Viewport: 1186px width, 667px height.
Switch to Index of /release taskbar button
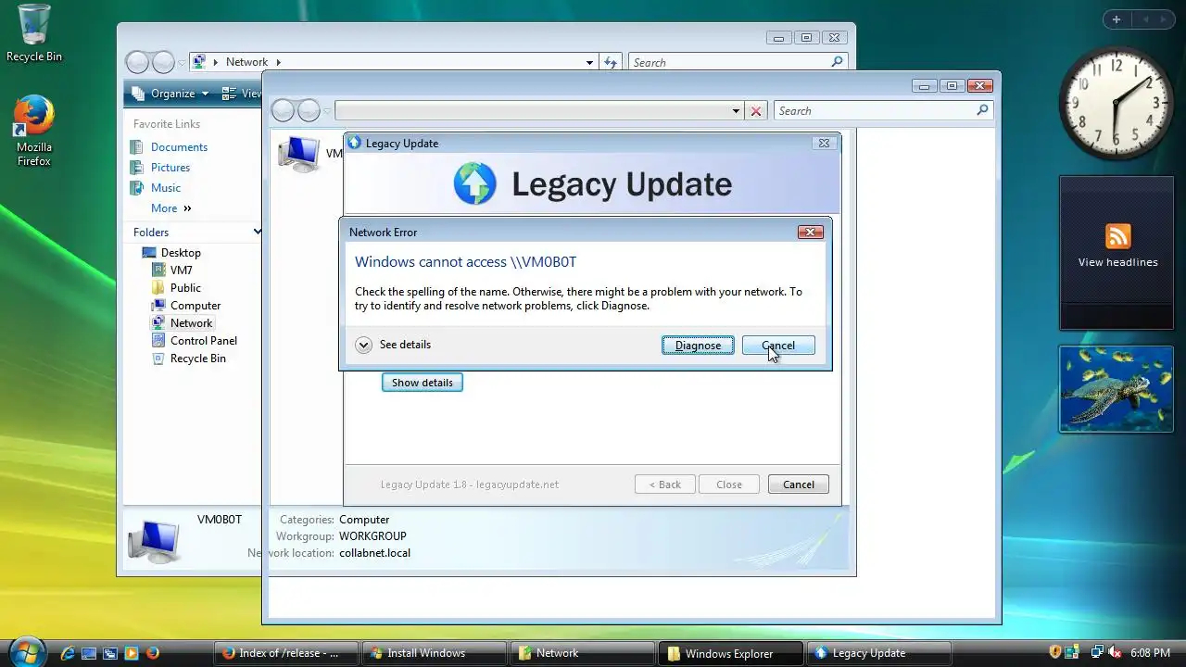click(x=284, y=653)
